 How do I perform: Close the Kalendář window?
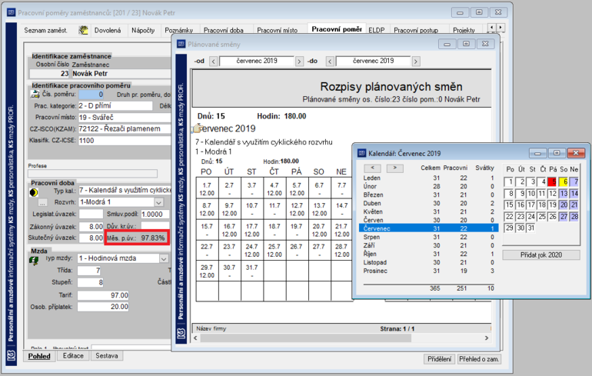[576, 153]
